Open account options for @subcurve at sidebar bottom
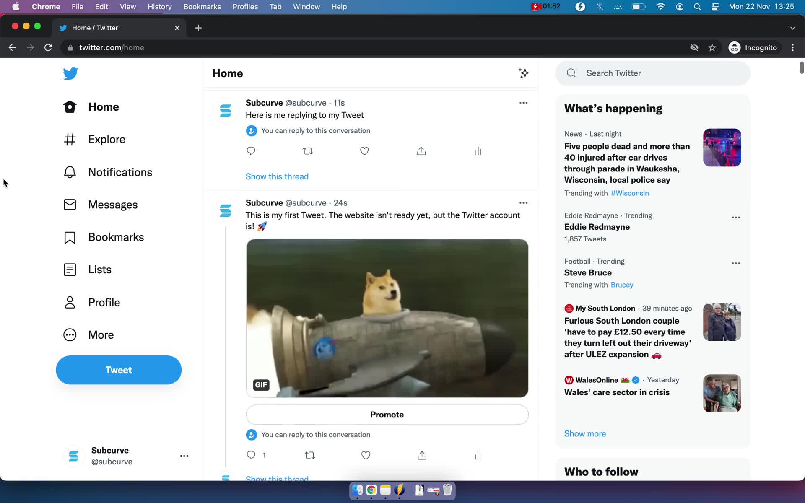The height and width of the screenshot is (503, 805). point(184,456)
